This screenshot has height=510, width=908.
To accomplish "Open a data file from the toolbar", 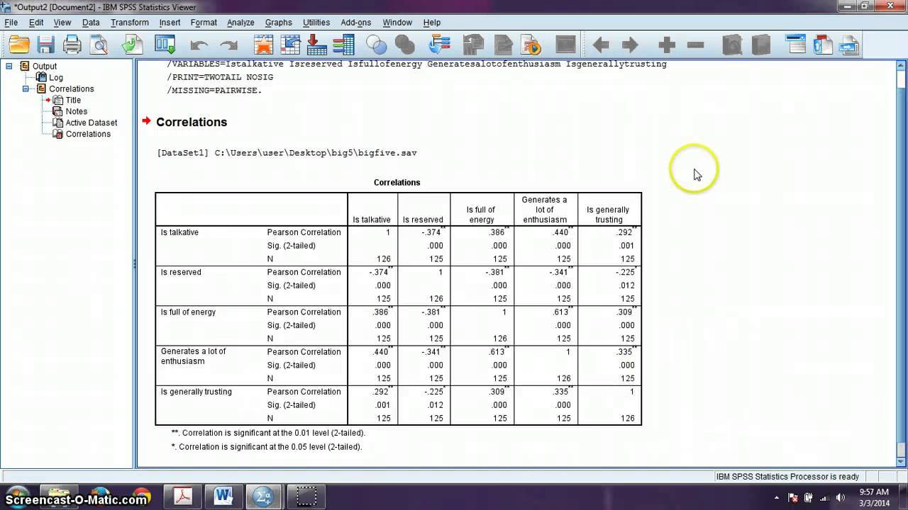I will point(19,44).
